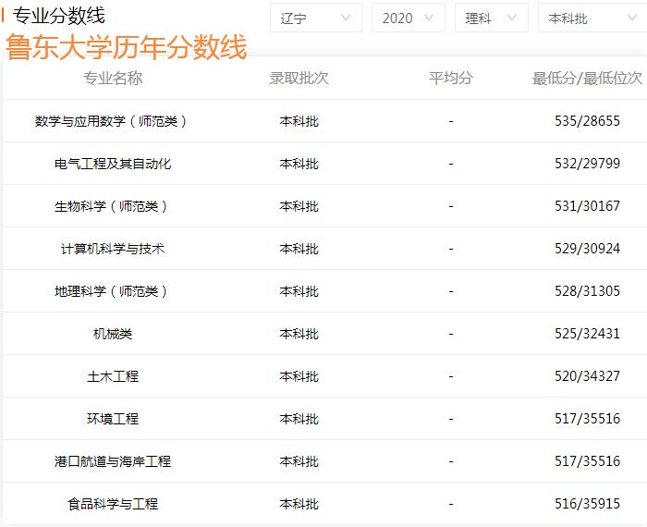647x527 pixels.
Task: Click the score 525/32431
Action: [587, 334]
